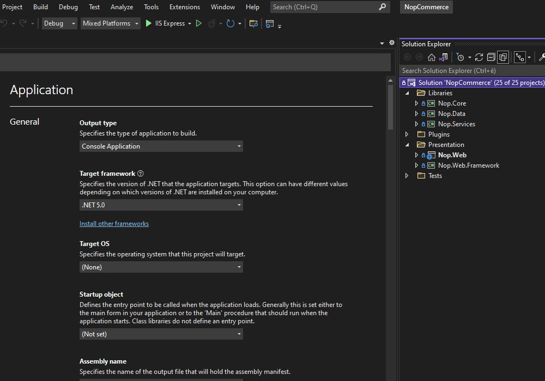
Task: Focus the Search (Ctrl+Q) input box
Action: coord(330,7)
